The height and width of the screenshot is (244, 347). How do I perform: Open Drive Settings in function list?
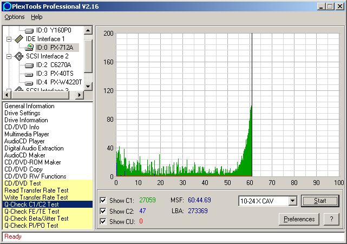(22, 113)
